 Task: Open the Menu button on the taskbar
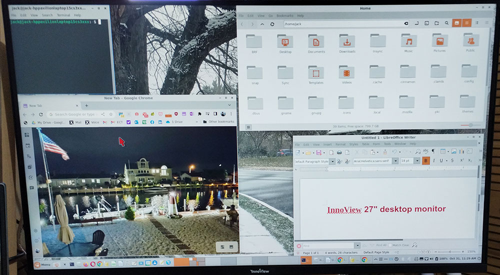[x=42, y=264]
